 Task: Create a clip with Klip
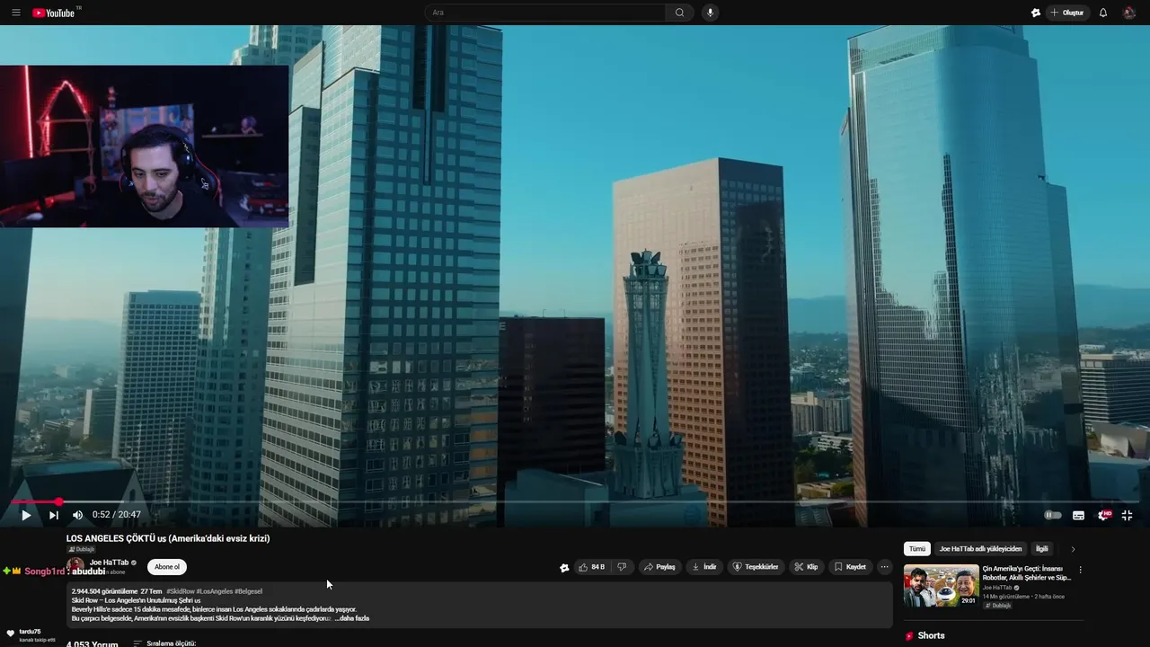click(x=806, y=567)
